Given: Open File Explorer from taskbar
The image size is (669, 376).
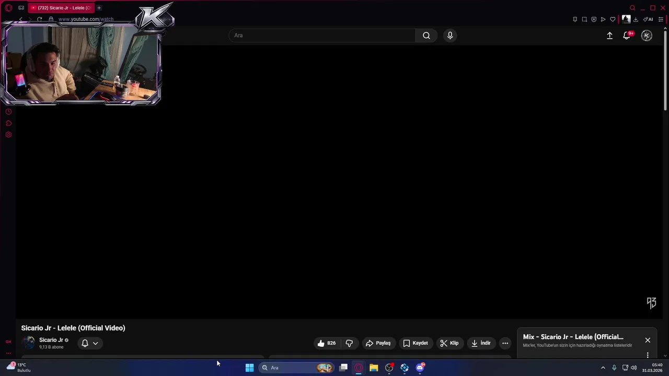Looking at the screenshot, I should [374, 368].
